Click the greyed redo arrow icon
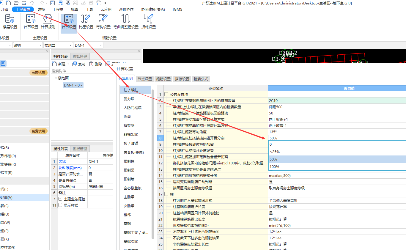 tap(42, 3)
